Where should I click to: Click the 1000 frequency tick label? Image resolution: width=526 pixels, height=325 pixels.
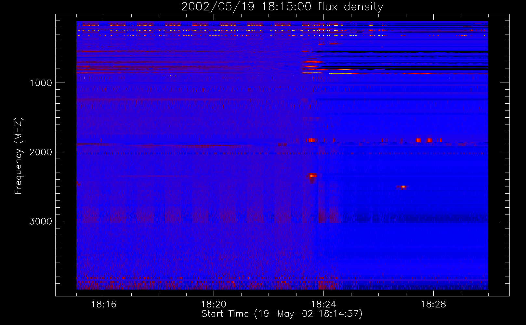tap(41, 83)
